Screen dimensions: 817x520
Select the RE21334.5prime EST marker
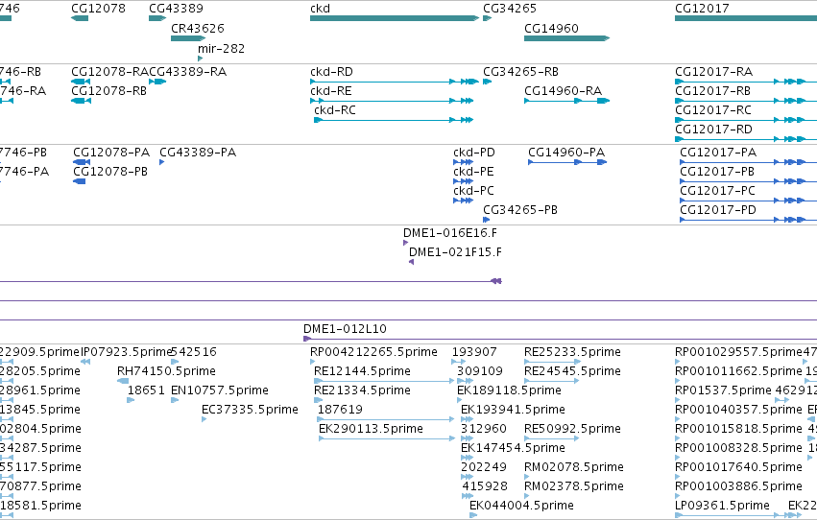pos(319,400)
